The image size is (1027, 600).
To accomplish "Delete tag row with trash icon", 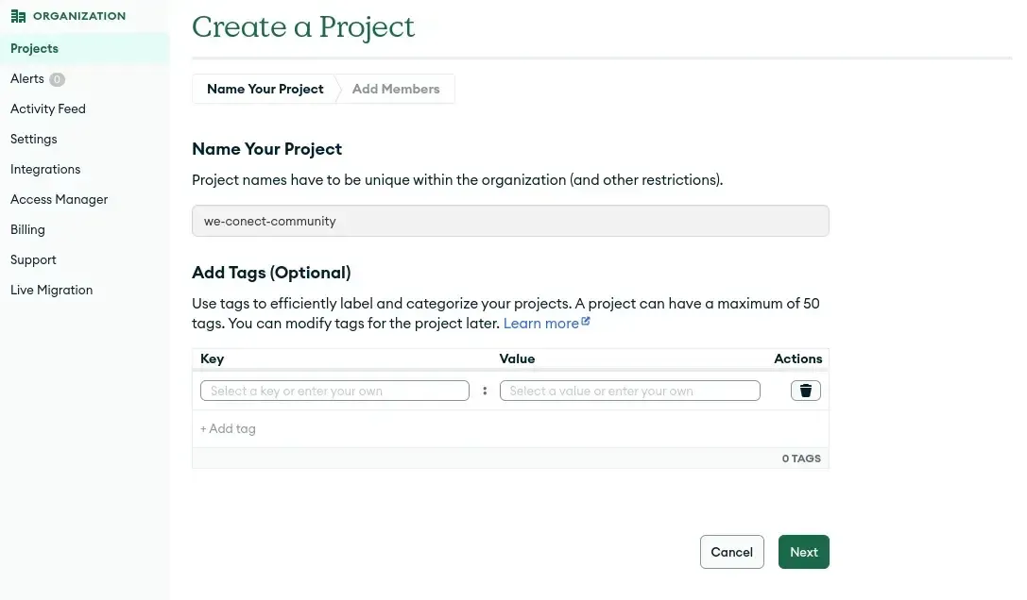I will click(x=805, y=391).
